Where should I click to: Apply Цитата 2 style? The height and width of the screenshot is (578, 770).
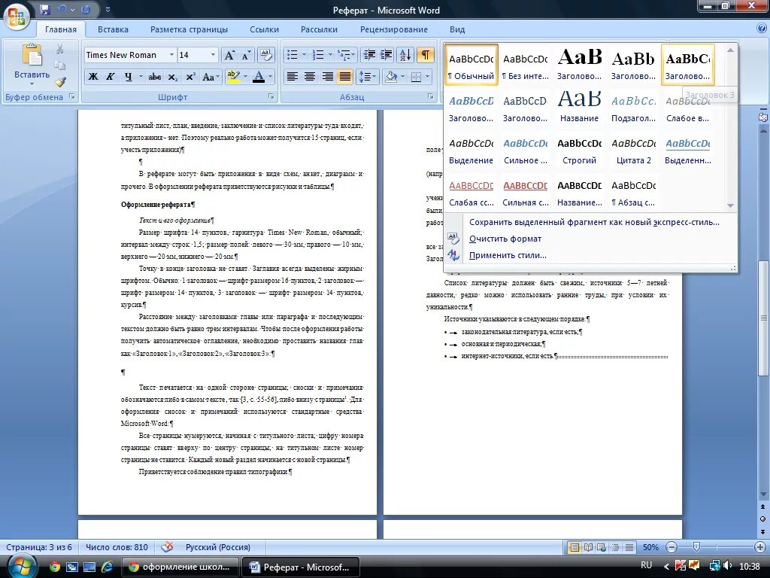(x=633, y=150)
